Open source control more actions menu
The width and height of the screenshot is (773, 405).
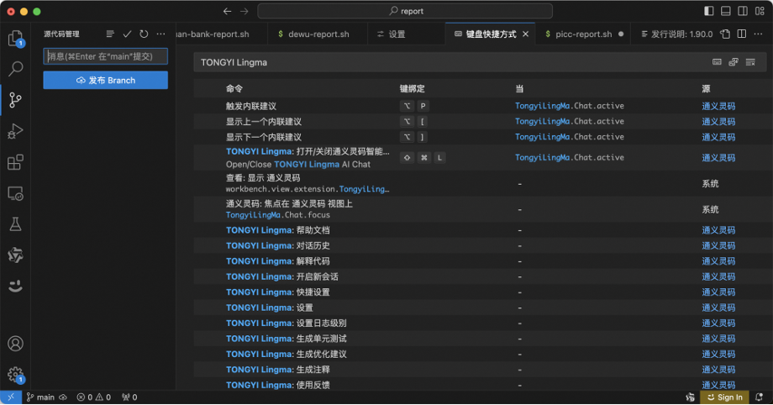(x=160, y=34)
